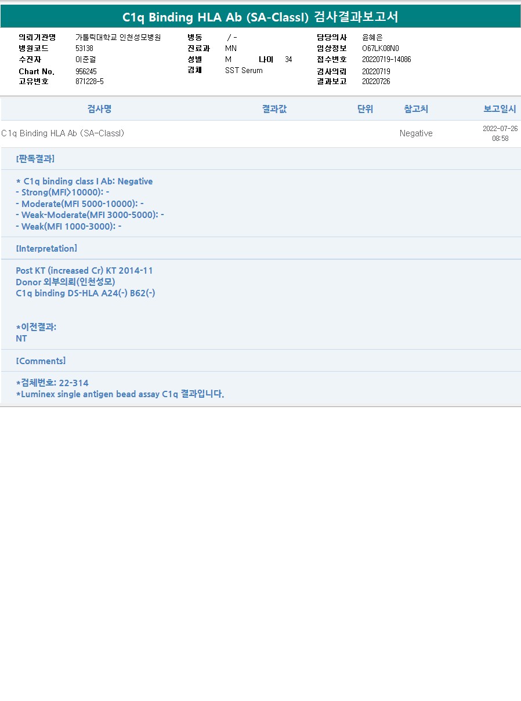This screenshot has width=521, height=701.
Task: Click the 'Weak(MFI 1000-3000)' line
Action: click(x=68, y=226)
